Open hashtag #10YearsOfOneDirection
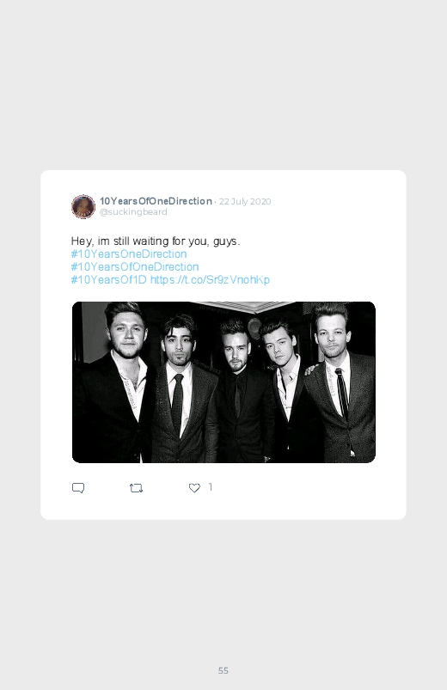The height and width of the screenshot is (690, 447). [x=135, y=266]
